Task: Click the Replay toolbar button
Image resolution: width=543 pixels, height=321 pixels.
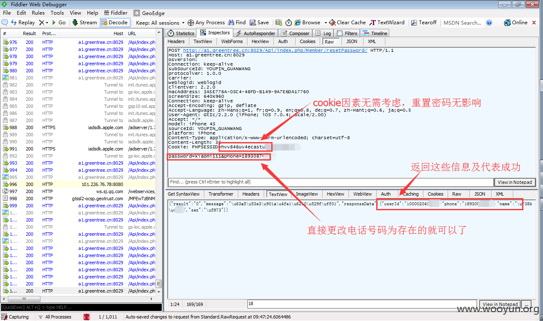Action: tap(23, 23)
